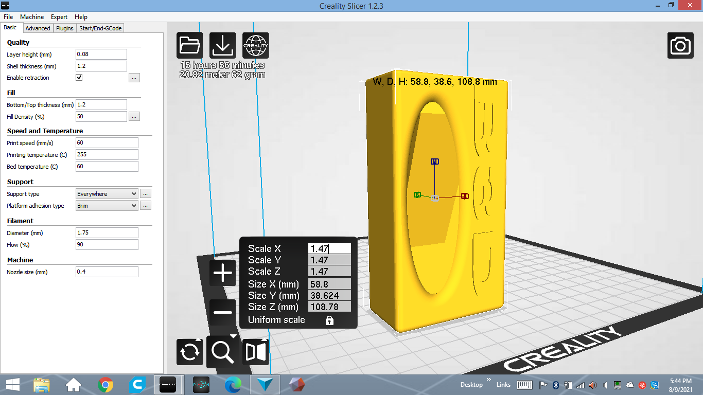Click the filament Diameter input field
This screenshot has height=395, width=703.
(x=107, y=232)
